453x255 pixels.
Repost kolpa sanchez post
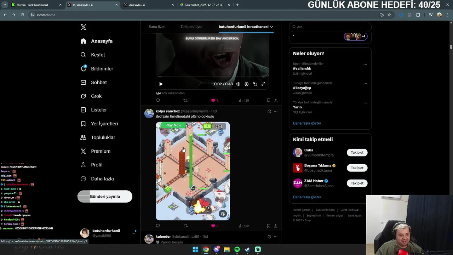[185, 226]
